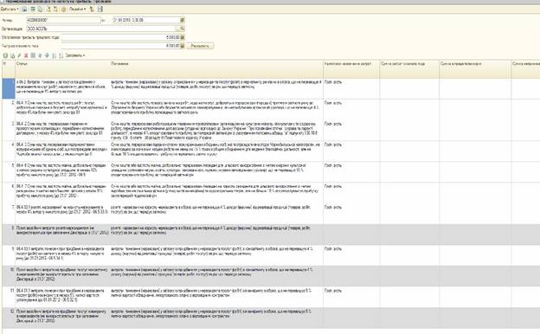Click the copy-row icon in table toolbar
Image resolution: width=540 pixels, height=334 pixels.
[12, 55]
